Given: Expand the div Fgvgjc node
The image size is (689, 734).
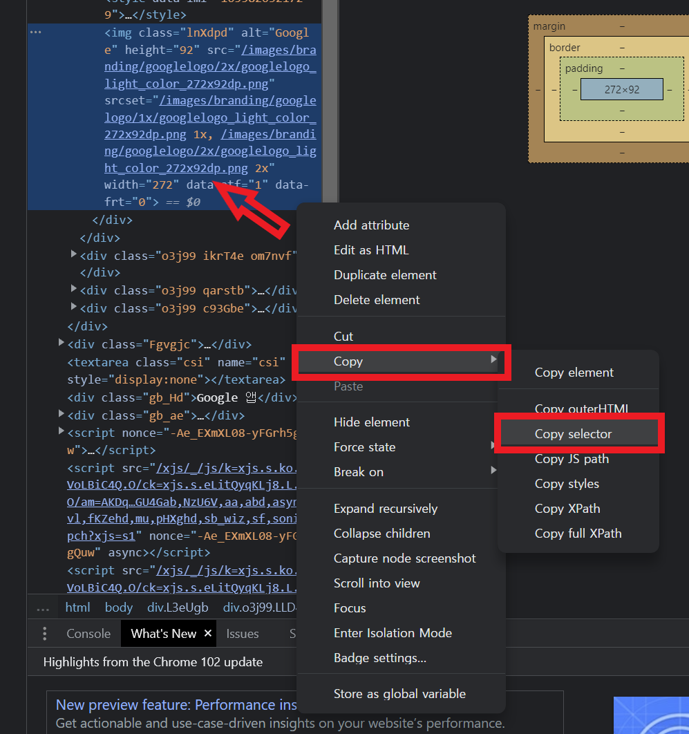Looking at the screenshot, I should coord(61,343).
